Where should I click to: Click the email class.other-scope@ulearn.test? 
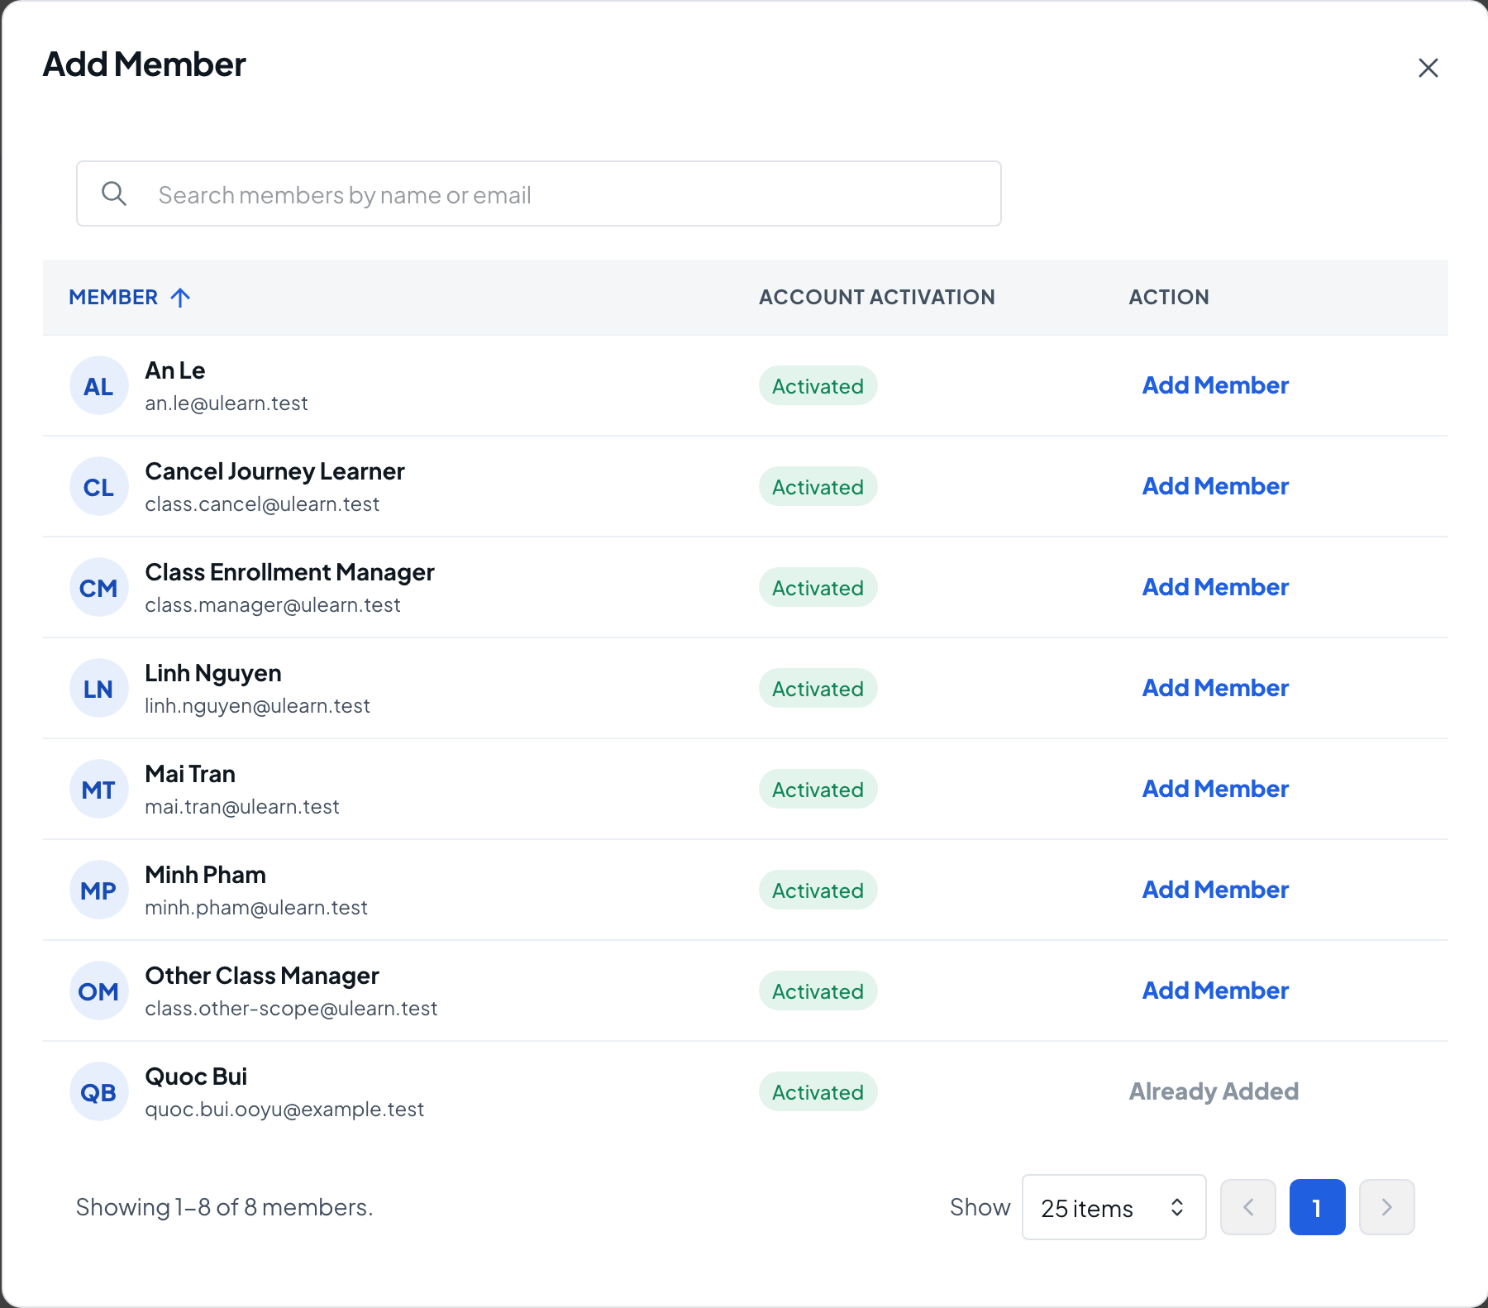[x=291, y=1008]
